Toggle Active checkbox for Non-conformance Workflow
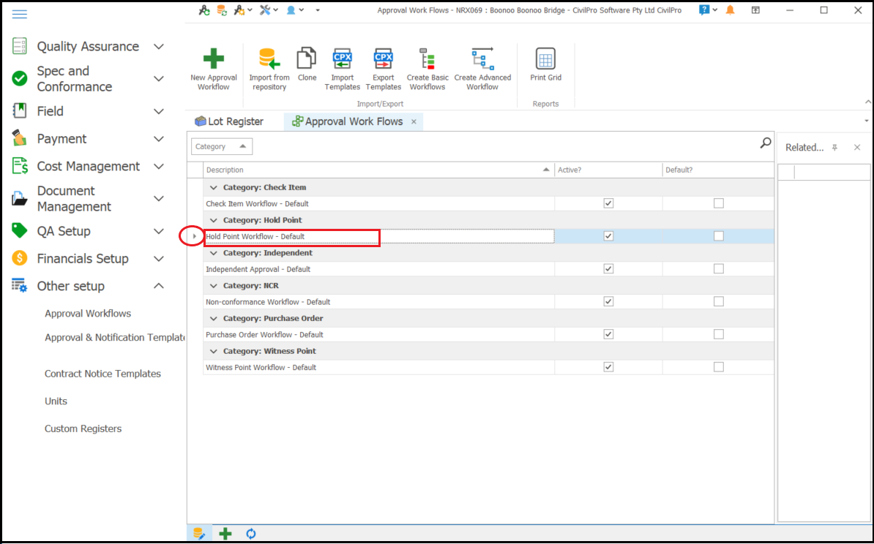 [x=608, y=301]
